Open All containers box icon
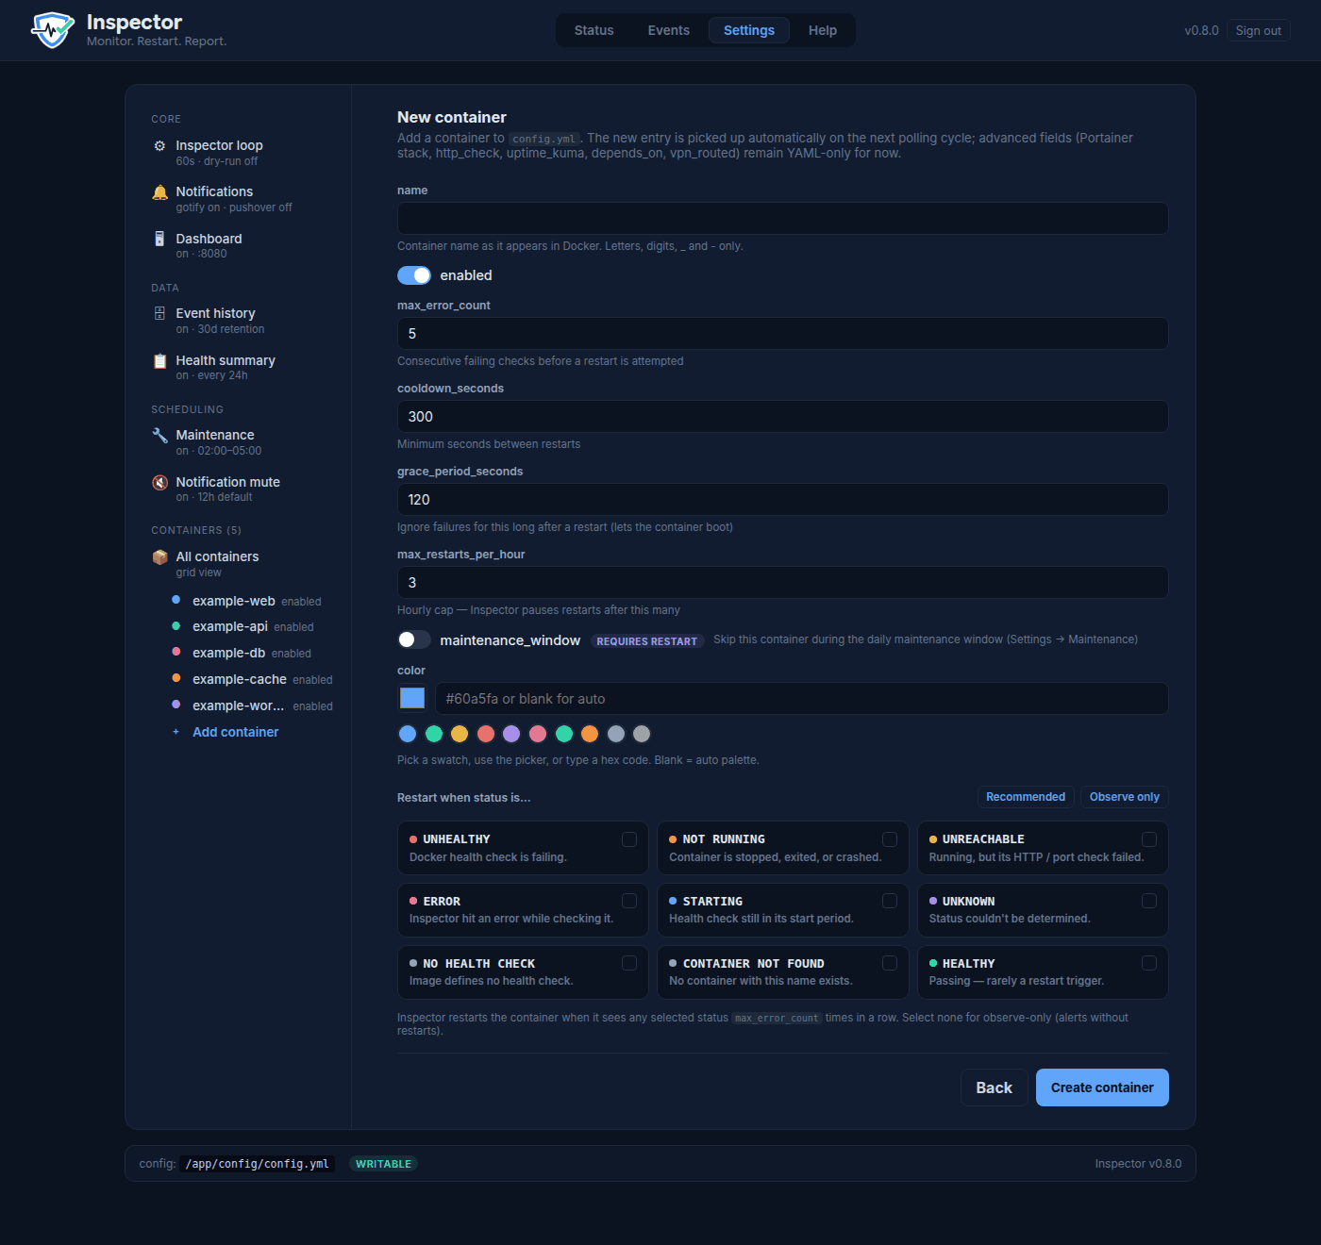 click(159, 556)
